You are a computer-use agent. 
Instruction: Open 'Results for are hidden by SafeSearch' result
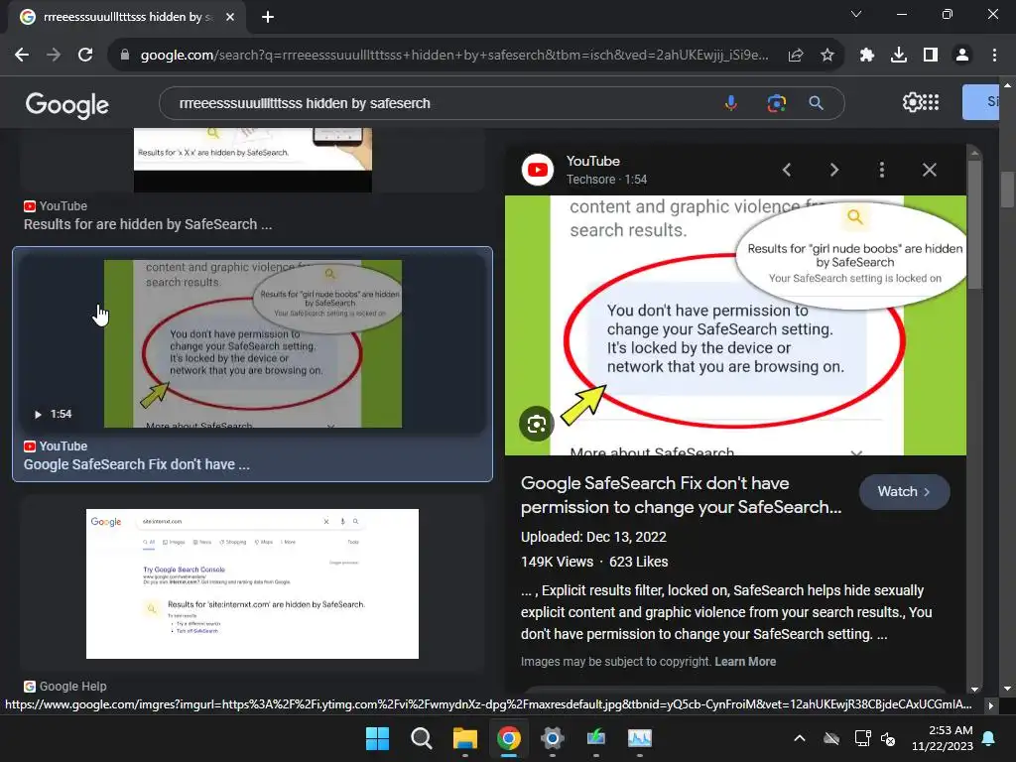click(x=148, y=224)
